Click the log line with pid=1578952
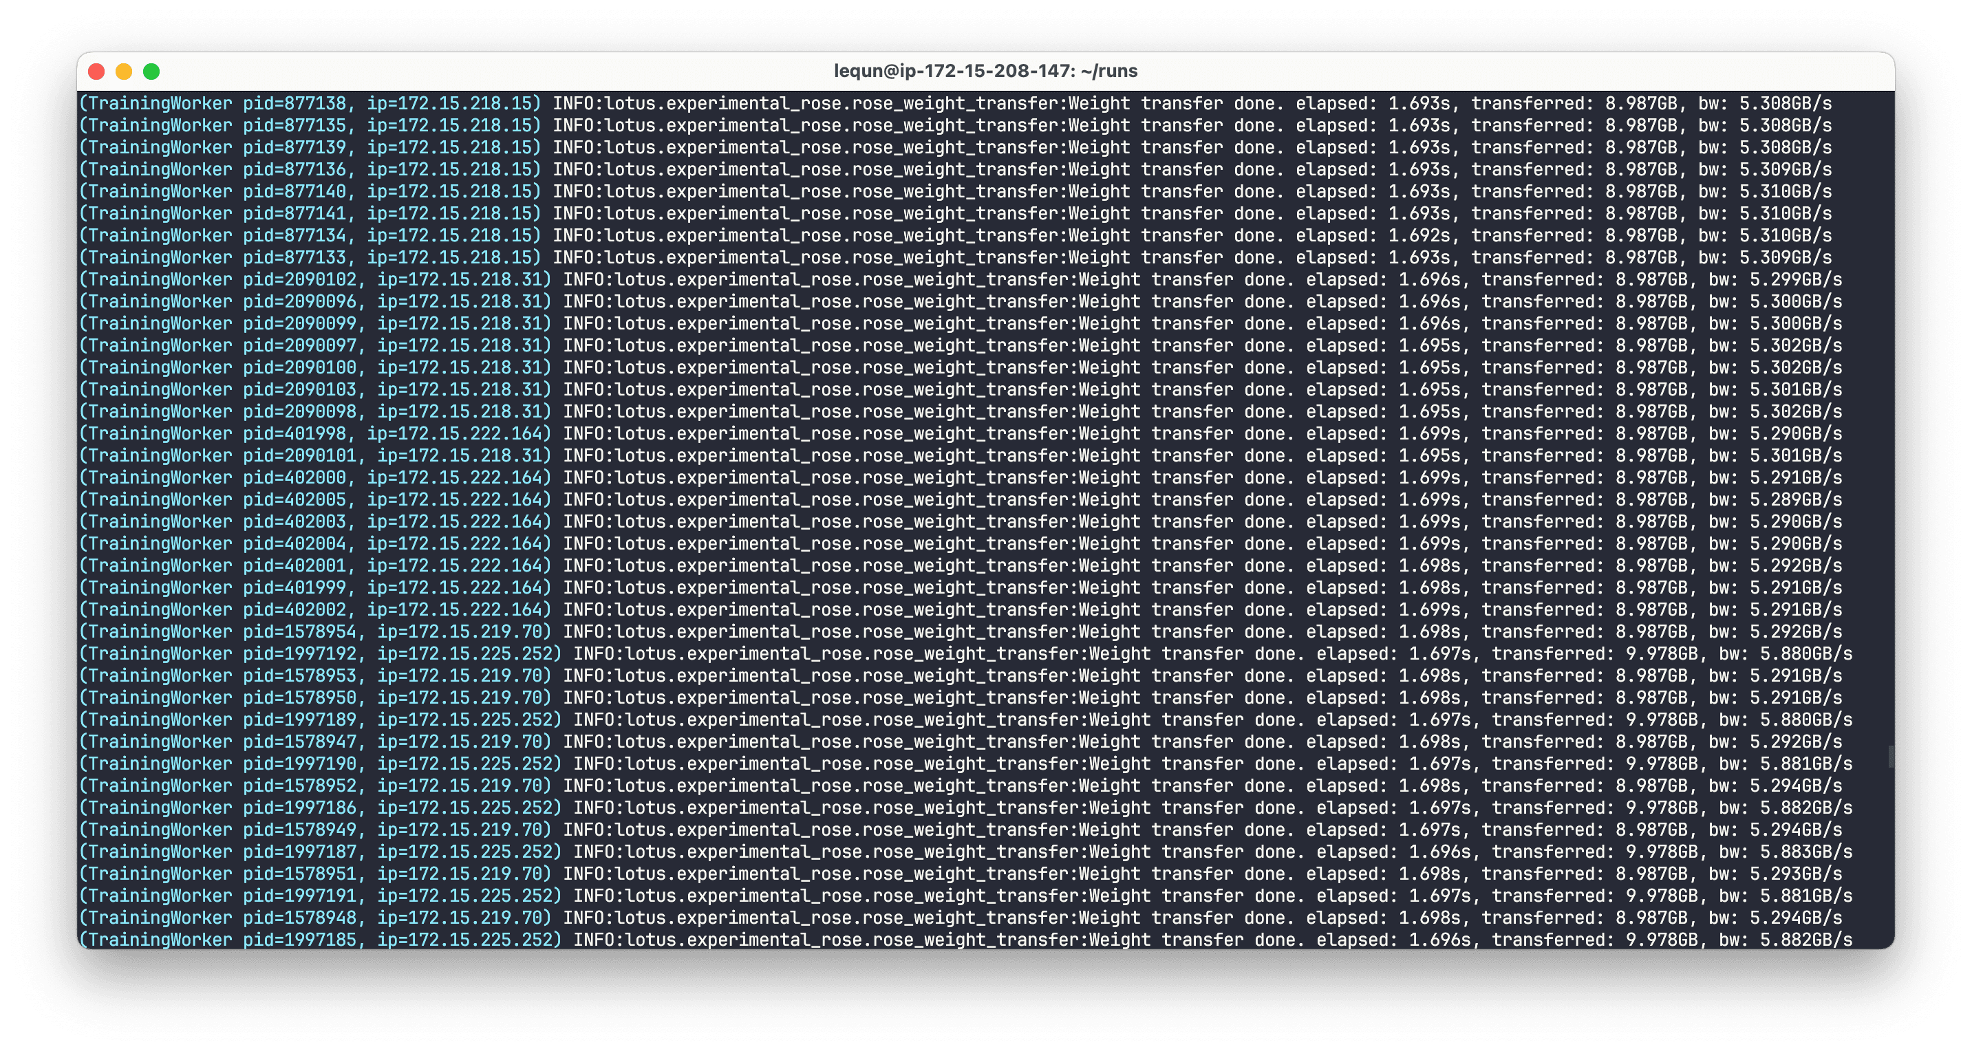 (961, 786)
